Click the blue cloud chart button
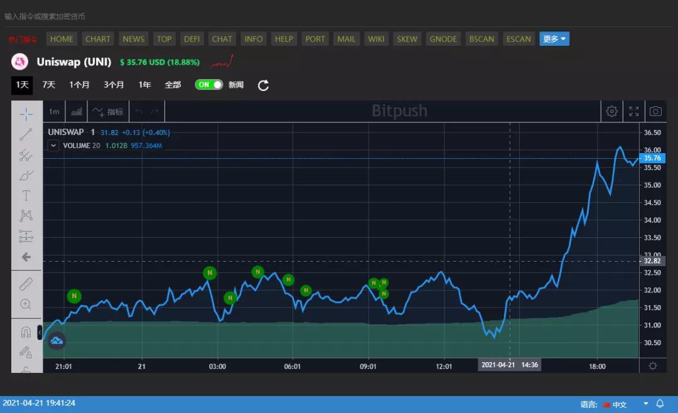The image size is (678, 413). pos(56,341)
